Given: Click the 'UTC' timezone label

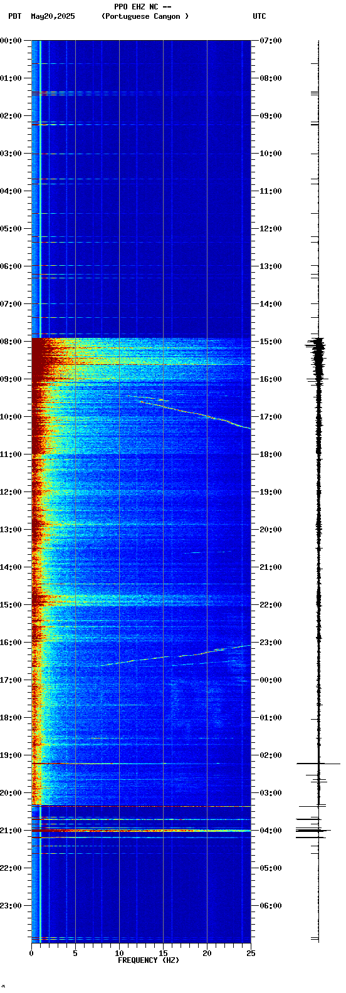Looking at the screenshot, I should pyautogui.click(x=259, y=16).
